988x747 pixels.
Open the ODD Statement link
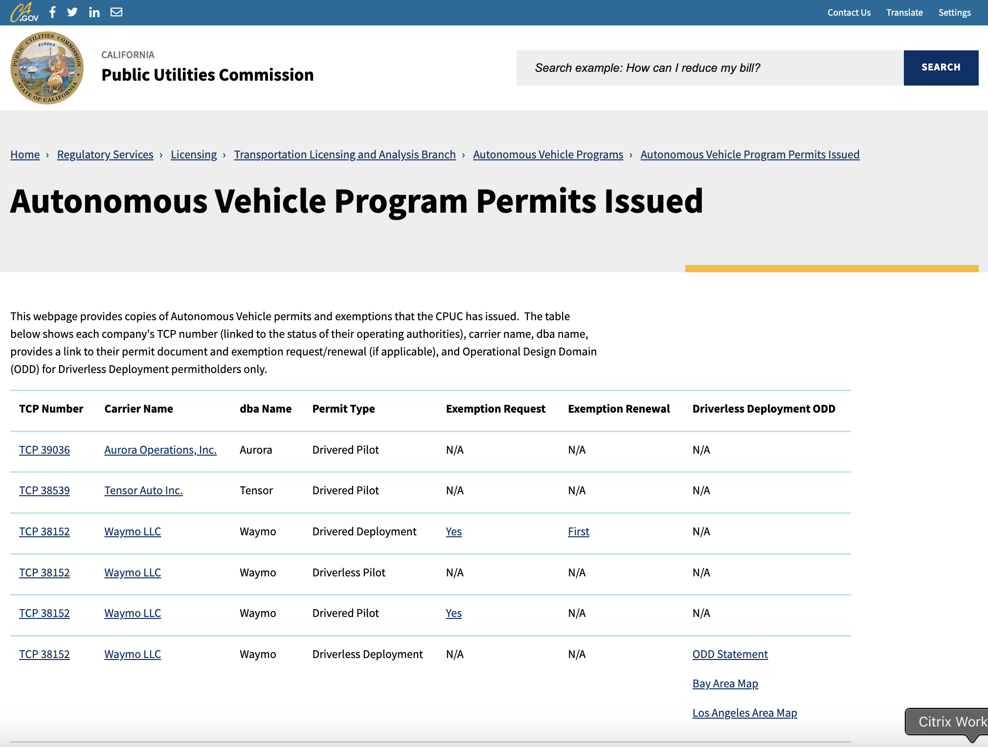click(730, 654)
